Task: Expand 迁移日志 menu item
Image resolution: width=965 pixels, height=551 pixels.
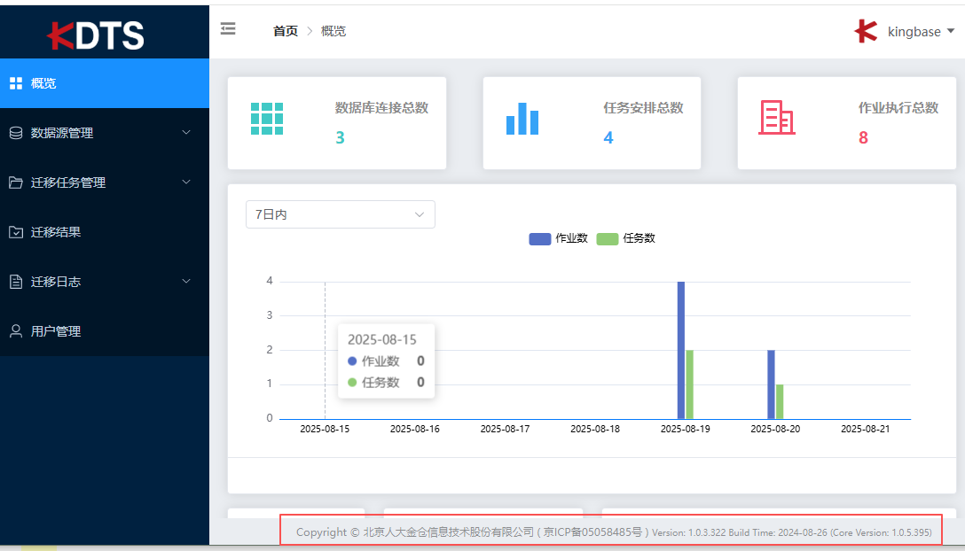Action: point(56,282)
